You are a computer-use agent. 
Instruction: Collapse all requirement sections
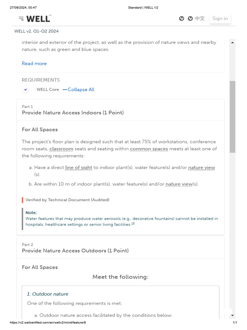pos(78,90)
